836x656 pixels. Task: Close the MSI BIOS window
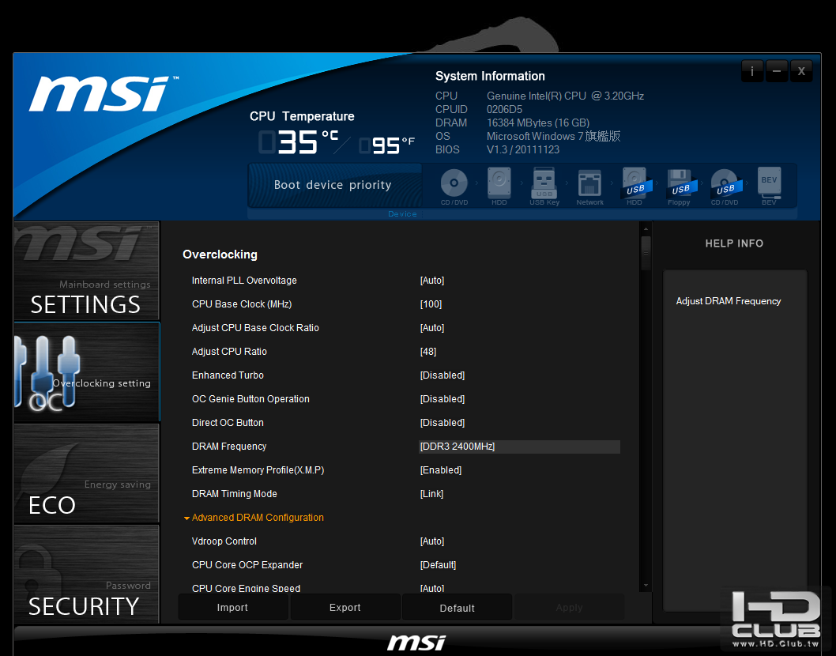tap(801, 71)
